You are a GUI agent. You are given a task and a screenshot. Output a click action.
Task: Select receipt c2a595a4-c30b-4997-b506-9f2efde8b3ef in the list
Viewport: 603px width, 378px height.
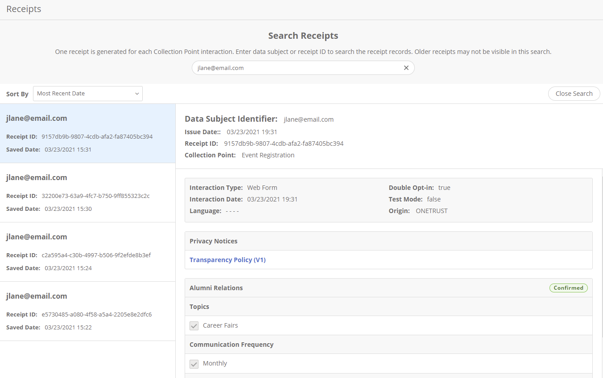pos(88,252)
